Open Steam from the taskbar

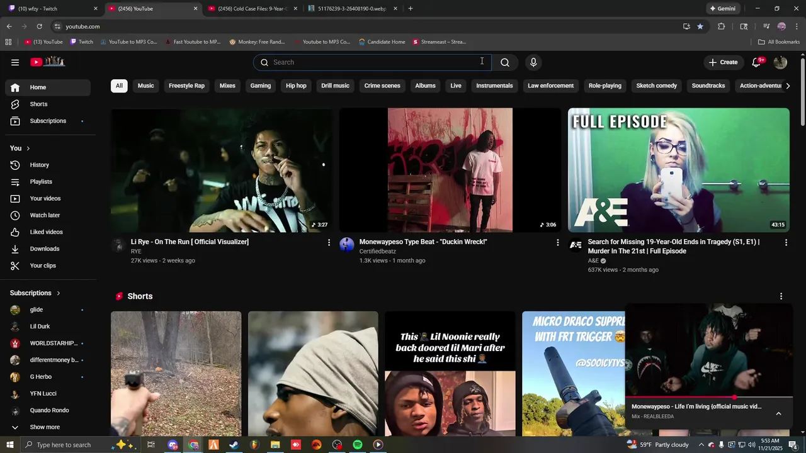pos(234,445)
